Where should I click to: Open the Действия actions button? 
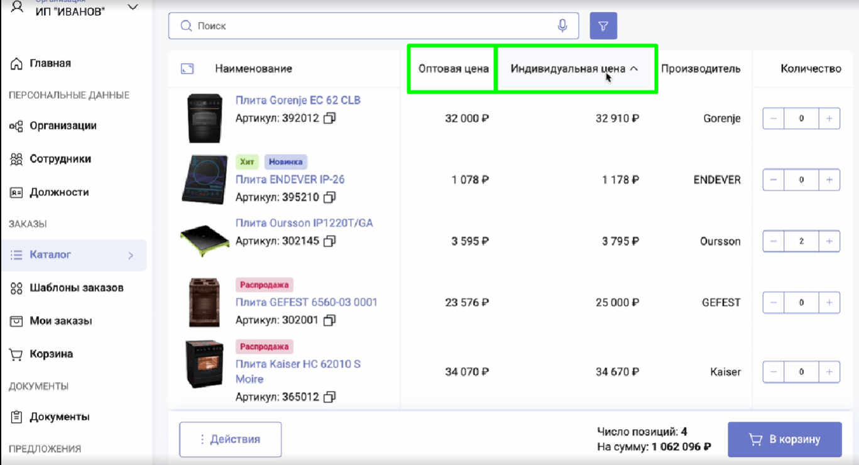pyautogui.click(x=231, y=439)
